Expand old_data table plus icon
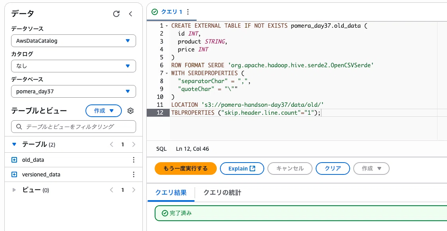This screenshot has width=447, height=231. point(14,160)
